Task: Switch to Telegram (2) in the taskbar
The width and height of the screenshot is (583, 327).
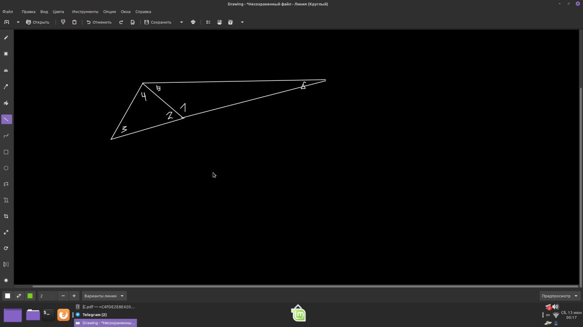Action: tap(106, 315)
